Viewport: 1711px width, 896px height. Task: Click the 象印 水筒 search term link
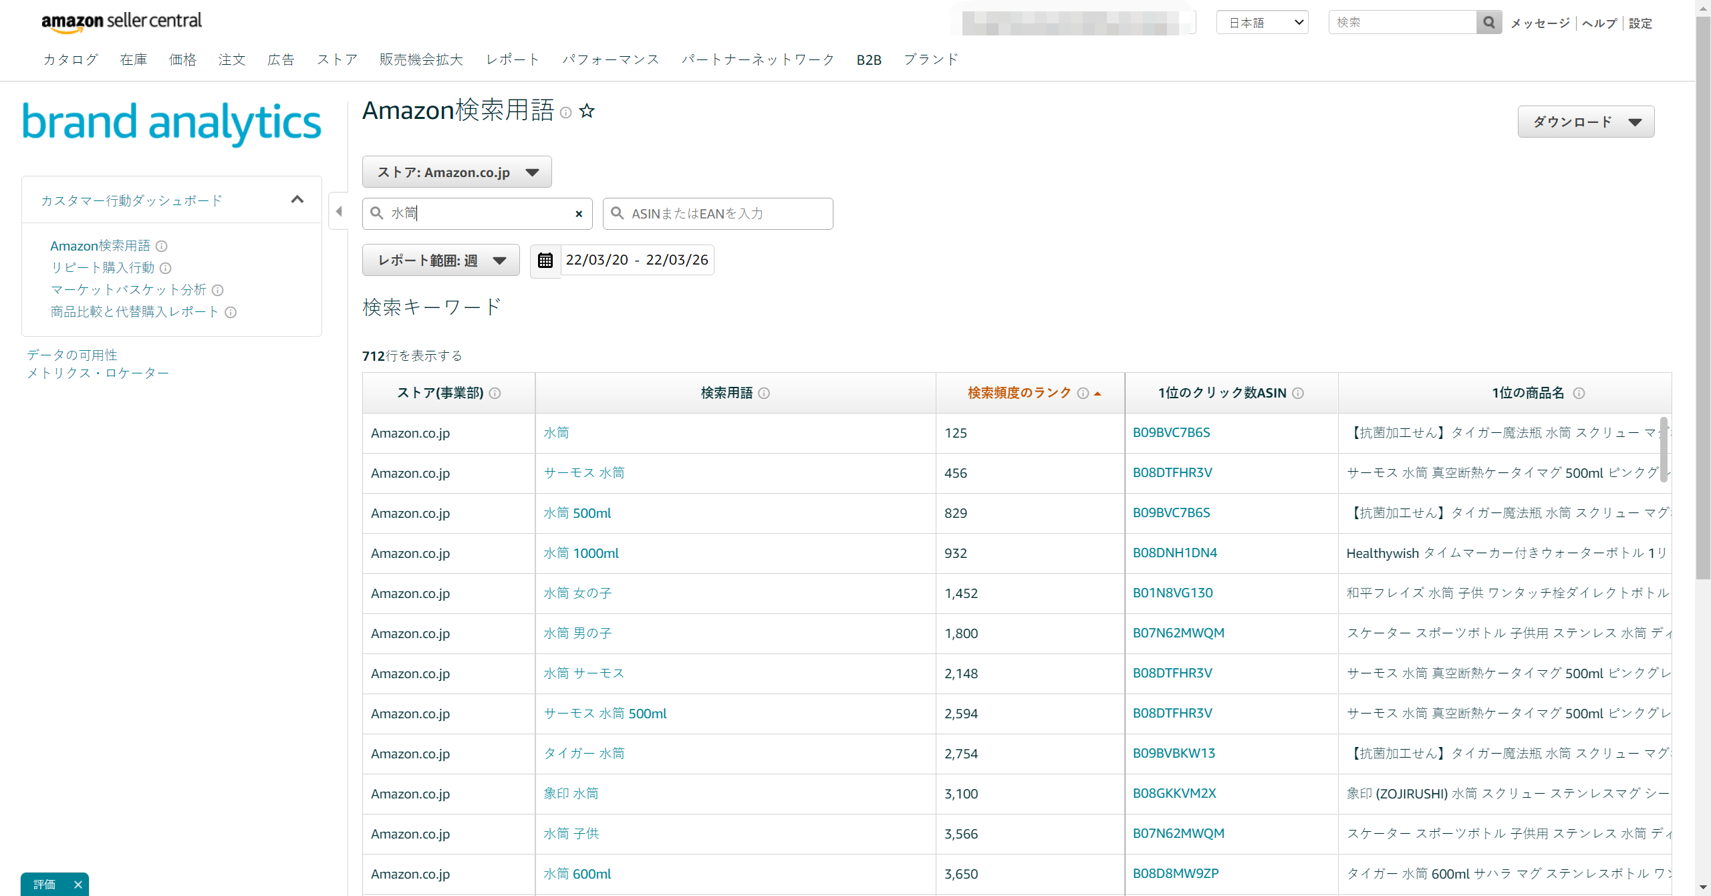571,793
